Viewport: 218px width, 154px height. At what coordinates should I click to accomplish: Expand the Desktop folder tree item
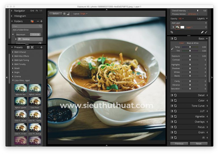16,39
